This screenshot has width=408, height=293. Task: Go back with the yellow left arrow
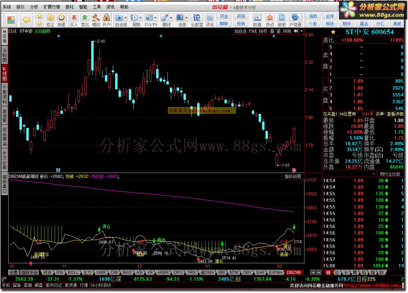[27, 20]
